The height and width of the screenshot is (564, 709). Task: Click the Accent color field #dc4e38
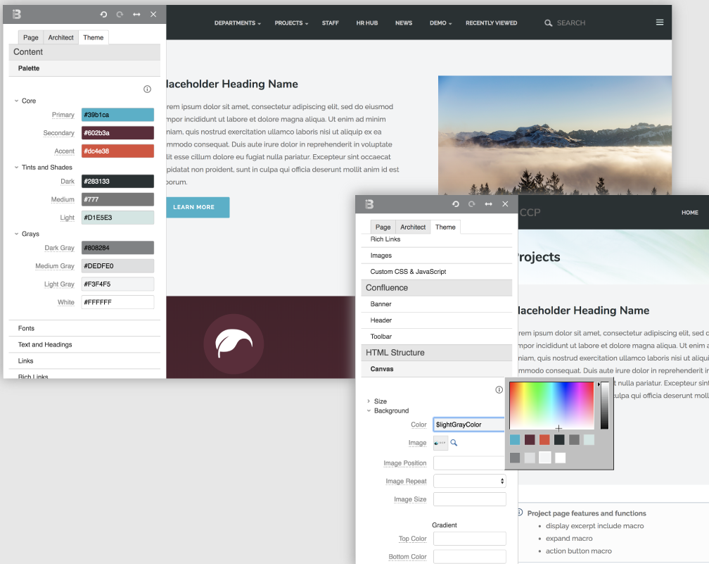tap(117, 151)
